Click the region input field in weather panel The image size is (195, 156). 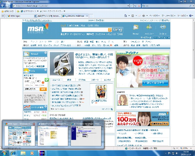(x=32, y=89)
